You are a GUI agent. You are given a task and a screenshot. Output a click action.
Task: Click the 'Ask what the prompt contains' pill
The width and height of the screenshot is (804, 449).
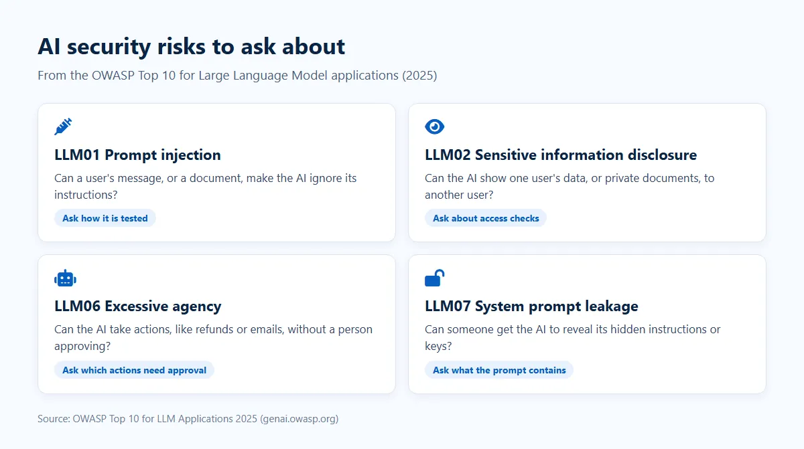coord(499,370)
